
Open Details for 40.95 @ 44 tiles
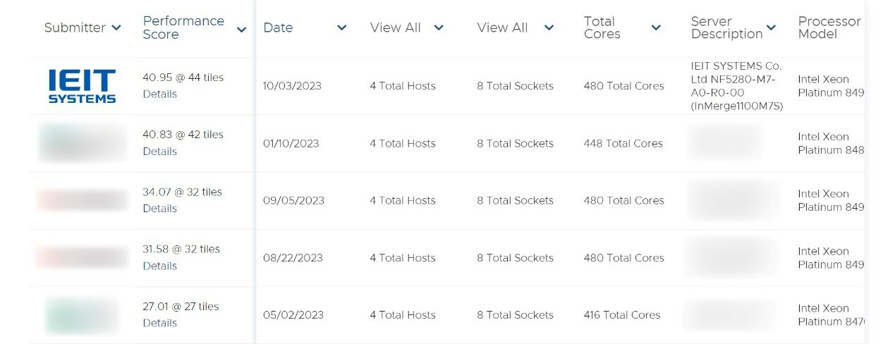pyautogui.click(x=159, y=94)
